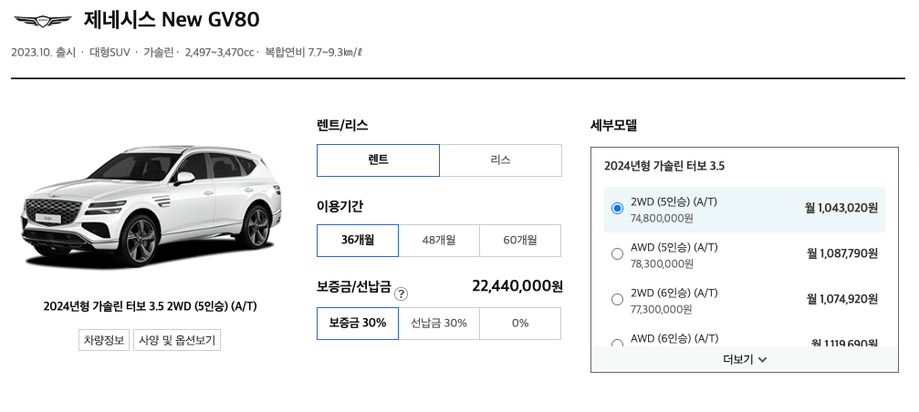Click the Genesis wing logo icon

coord(42,19)
